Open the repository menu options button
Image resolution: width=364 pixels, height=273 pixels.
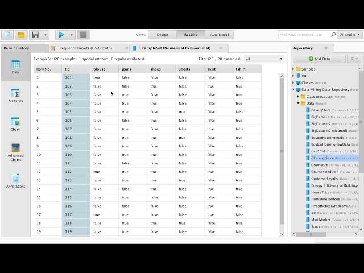click(x=354, y=59)
